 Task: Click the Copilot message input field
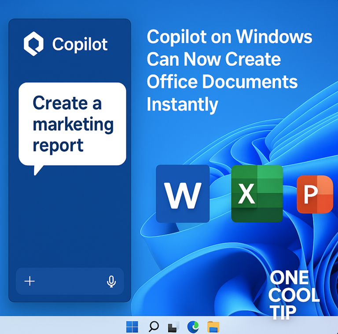point(70,281)
